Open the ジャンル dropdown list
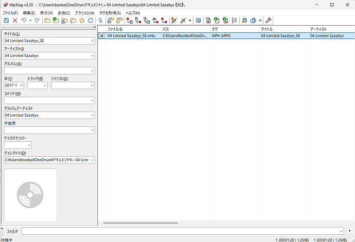Screen dimensions: 355x242 92,85
